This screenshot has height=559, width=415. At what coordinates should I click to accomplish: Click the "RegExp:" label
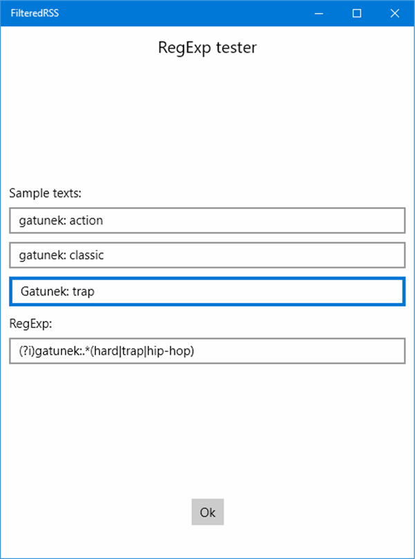[30, 322]
